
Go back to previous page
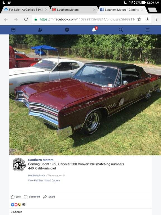point(6,19)
